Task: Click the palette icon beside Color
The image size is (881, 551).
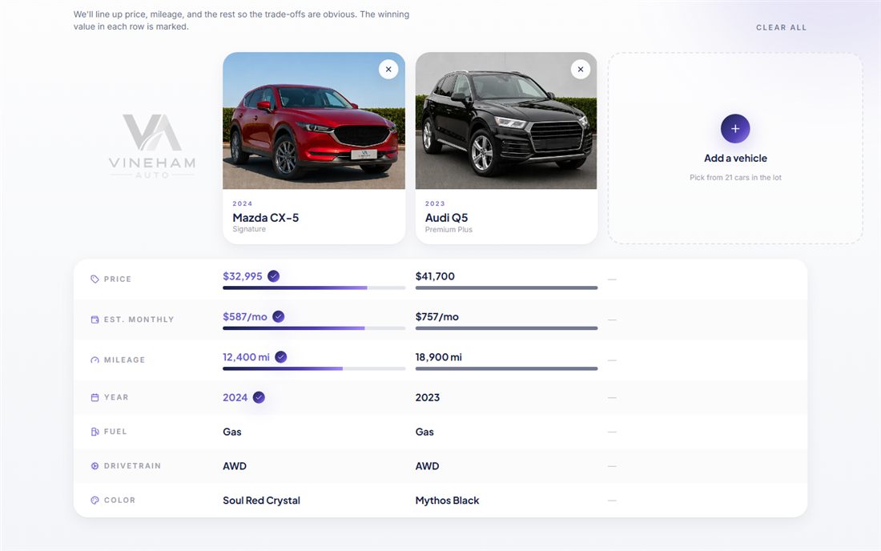Action: point(95,500)
